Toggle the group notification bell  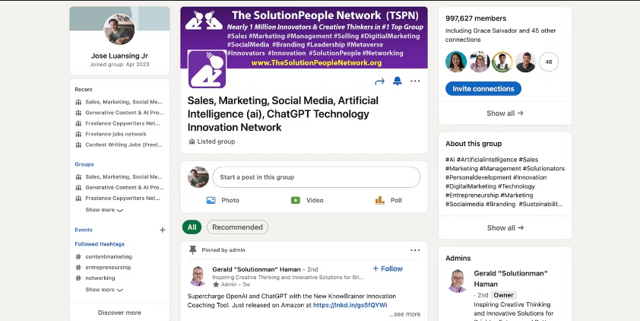[x=397, y=81]
